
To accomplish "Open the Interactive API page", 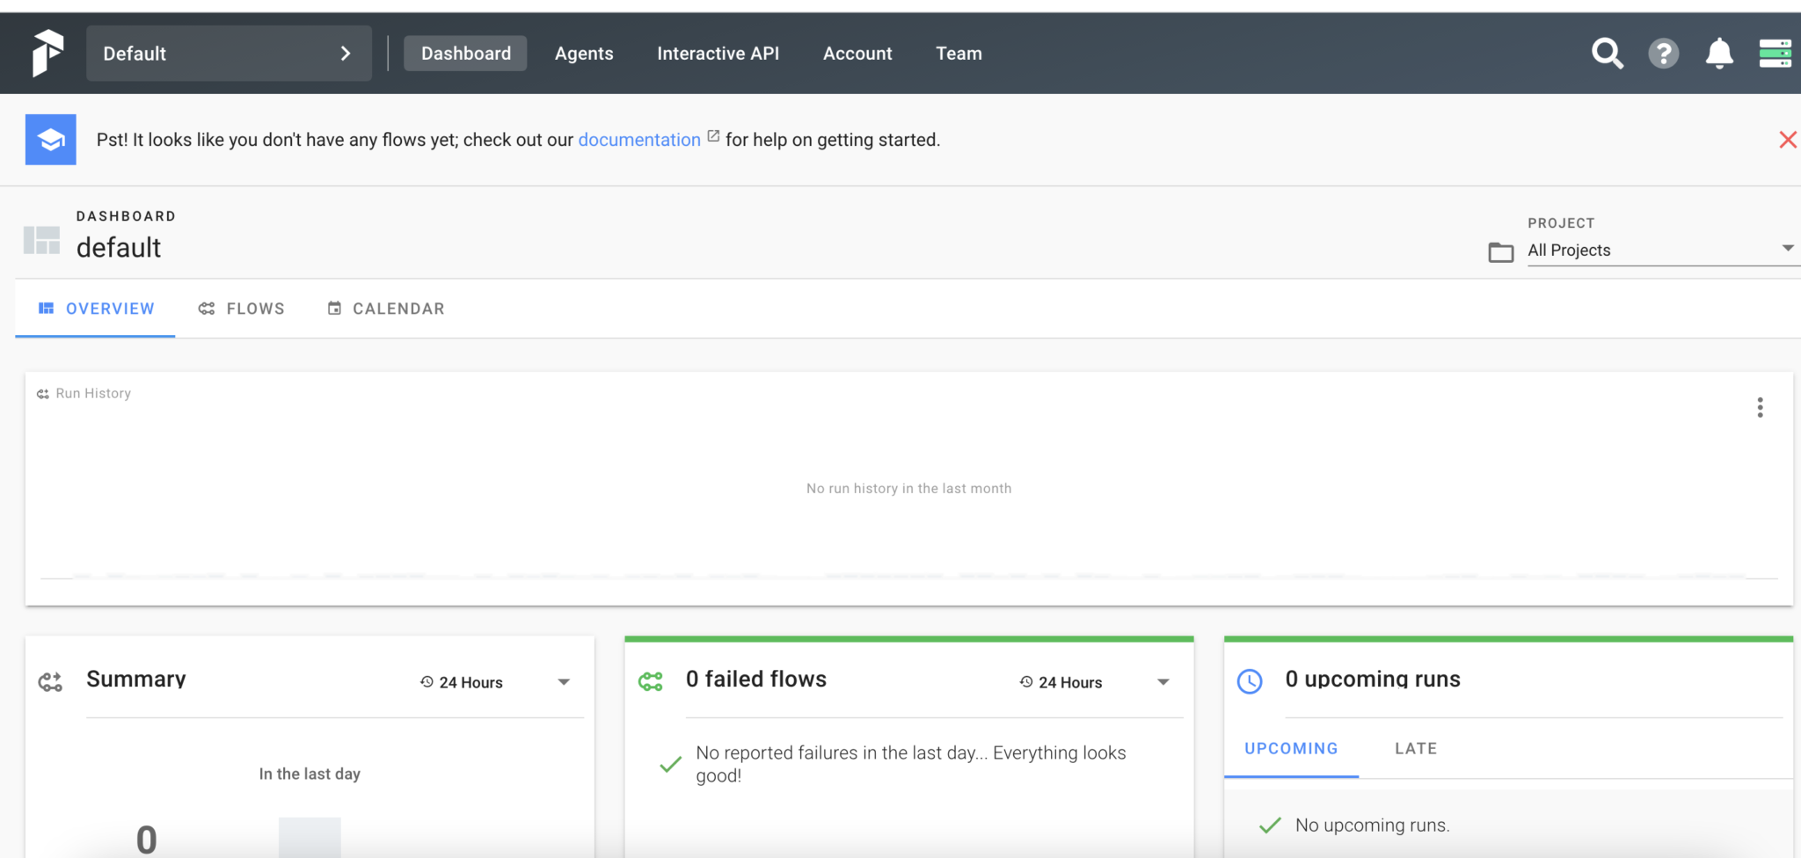I will point(718,54).
